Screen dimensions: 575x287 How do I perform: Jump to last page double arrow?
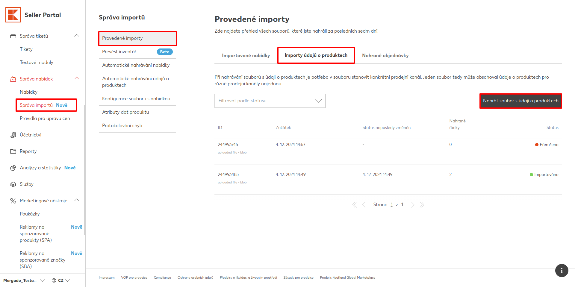[x=422, y=205]
